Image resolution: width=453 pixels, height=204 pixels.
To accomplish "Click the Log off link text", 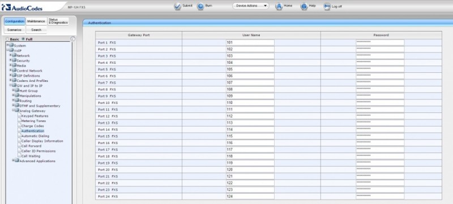I will (337, 6).
